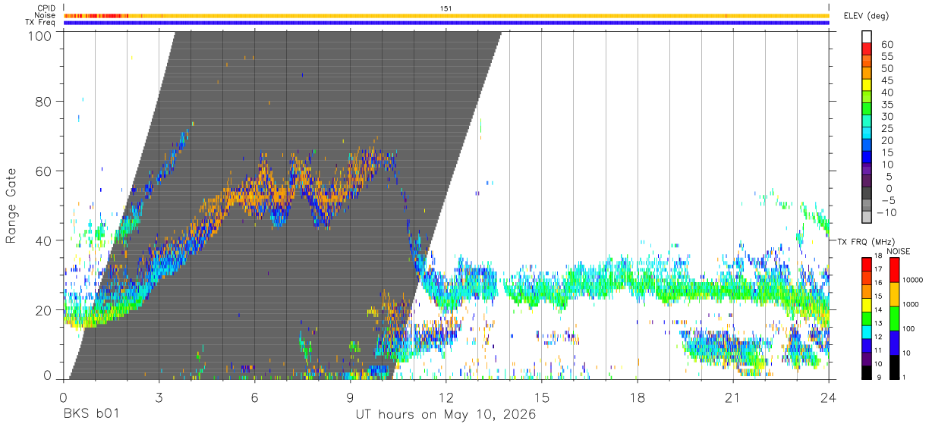
Task: Click NOISE colorbar label 1
Action: pyautogui.click(x=905, y=377)
